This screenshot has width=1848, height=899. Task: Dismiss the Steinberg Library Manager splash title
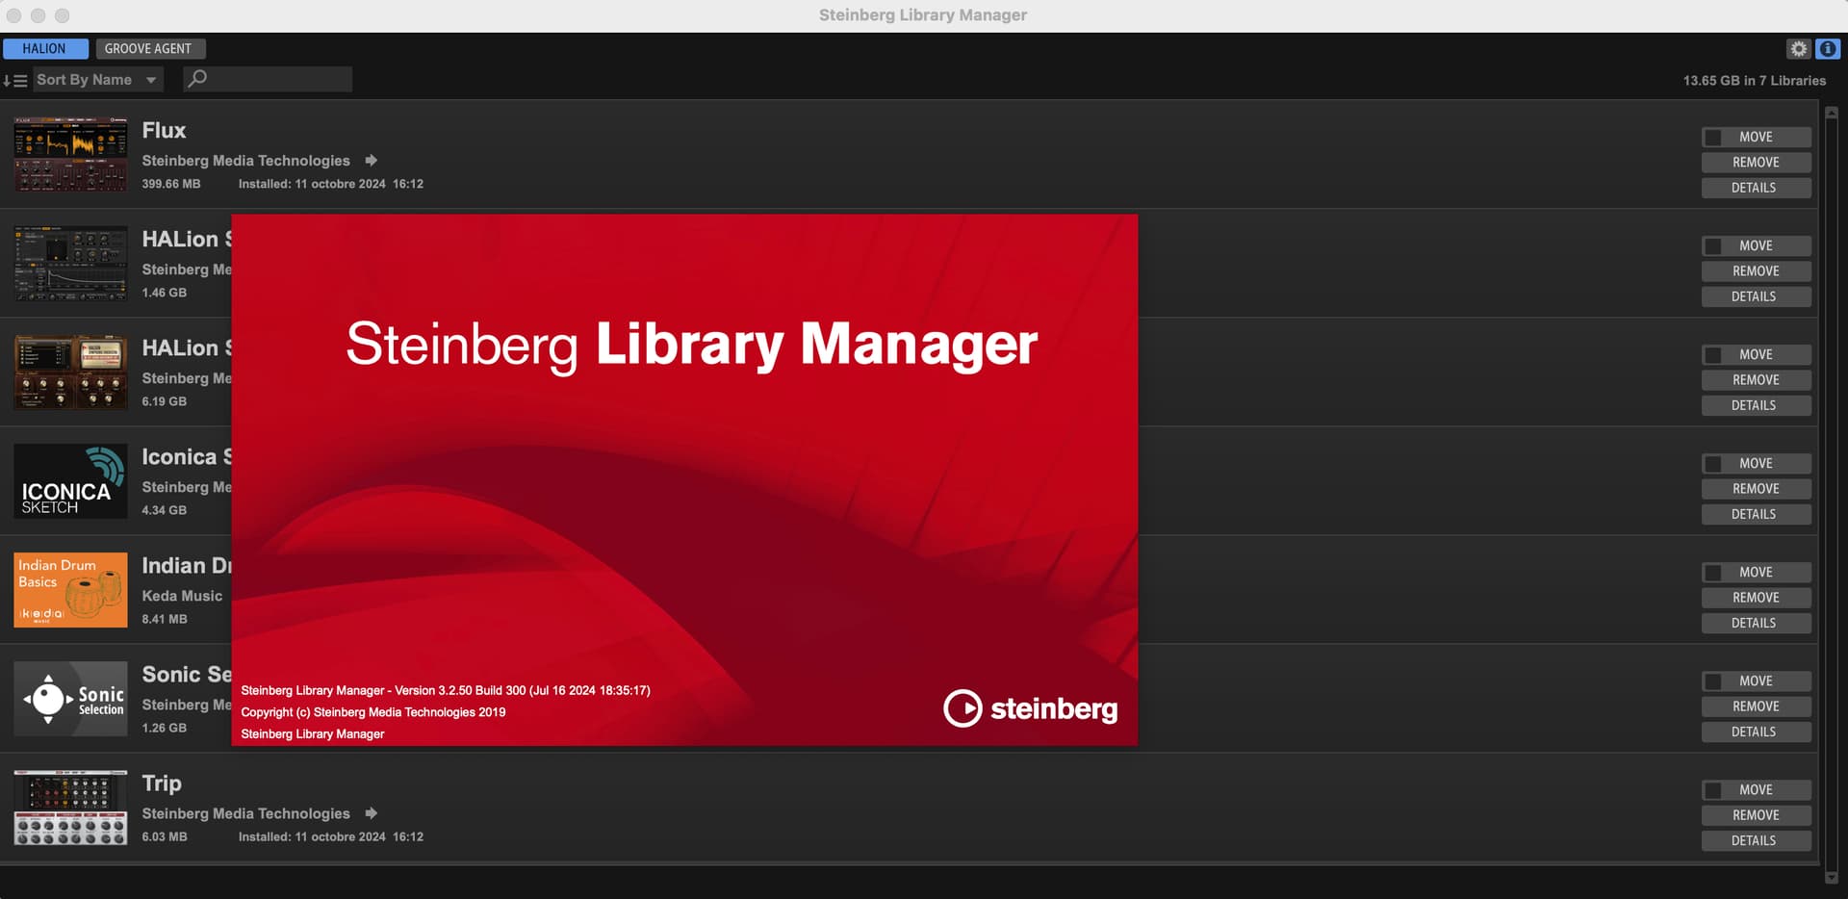tap(691, 345)
